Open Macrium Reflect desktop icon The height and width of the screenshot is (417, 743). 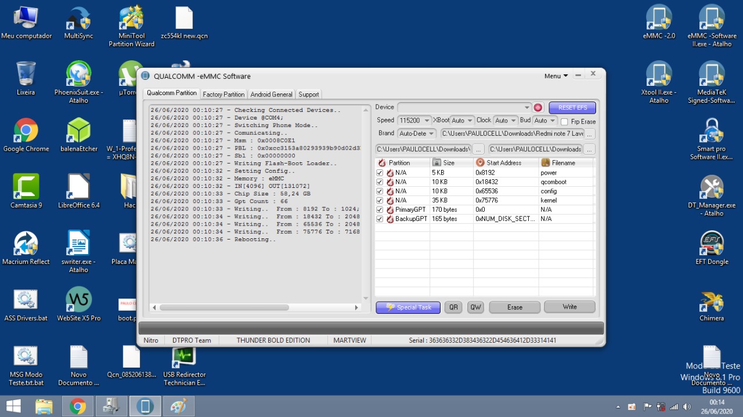(x=26, y=248)
